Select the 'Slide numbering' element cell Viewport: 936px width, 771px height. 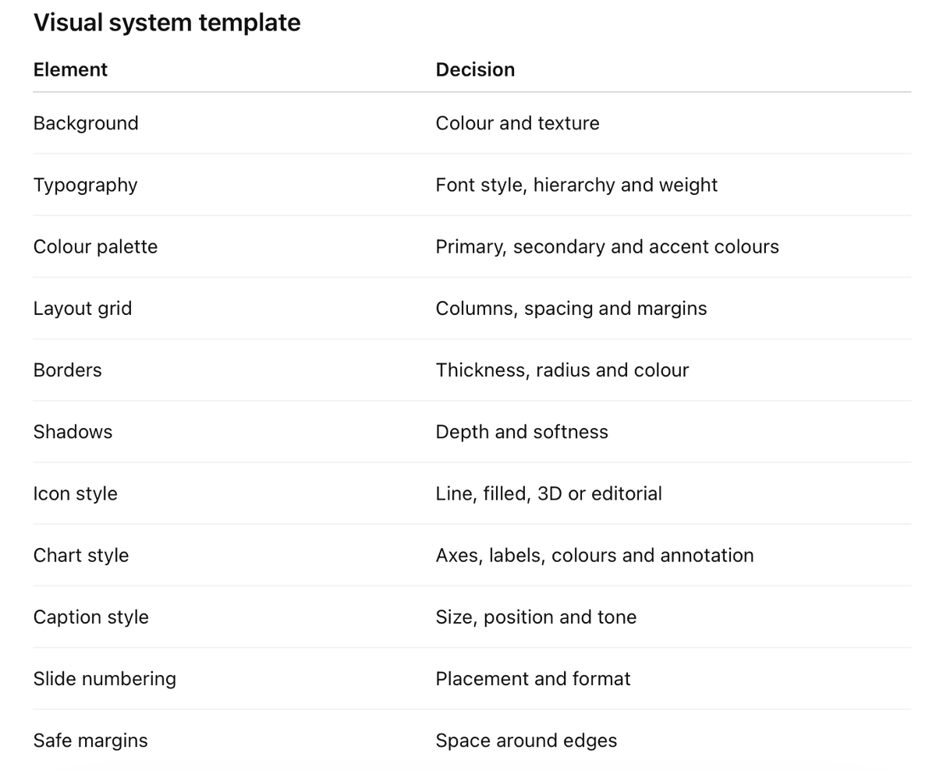coord(105,678)
